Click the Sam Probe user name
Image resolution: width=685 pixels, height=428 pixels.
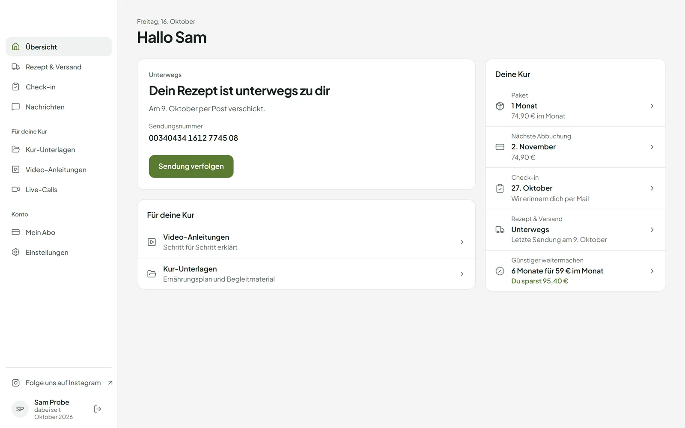click(x=51, y=402)
